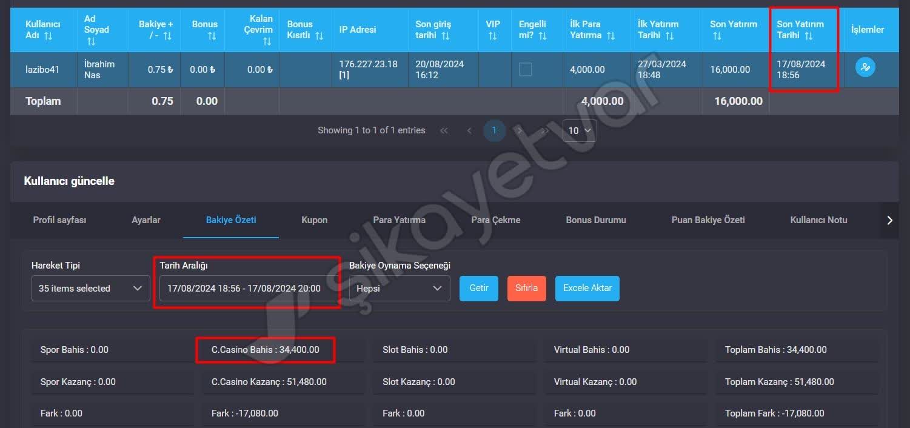Open Bakiye Oynama Seçeneği dropdown

pos(400,289)
